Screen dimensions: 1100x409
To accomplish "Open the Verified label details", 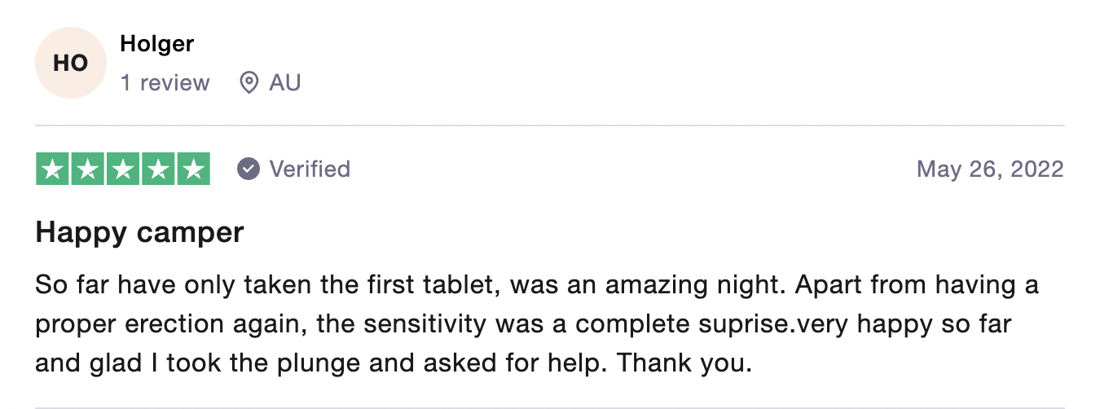I will (310, 169).
